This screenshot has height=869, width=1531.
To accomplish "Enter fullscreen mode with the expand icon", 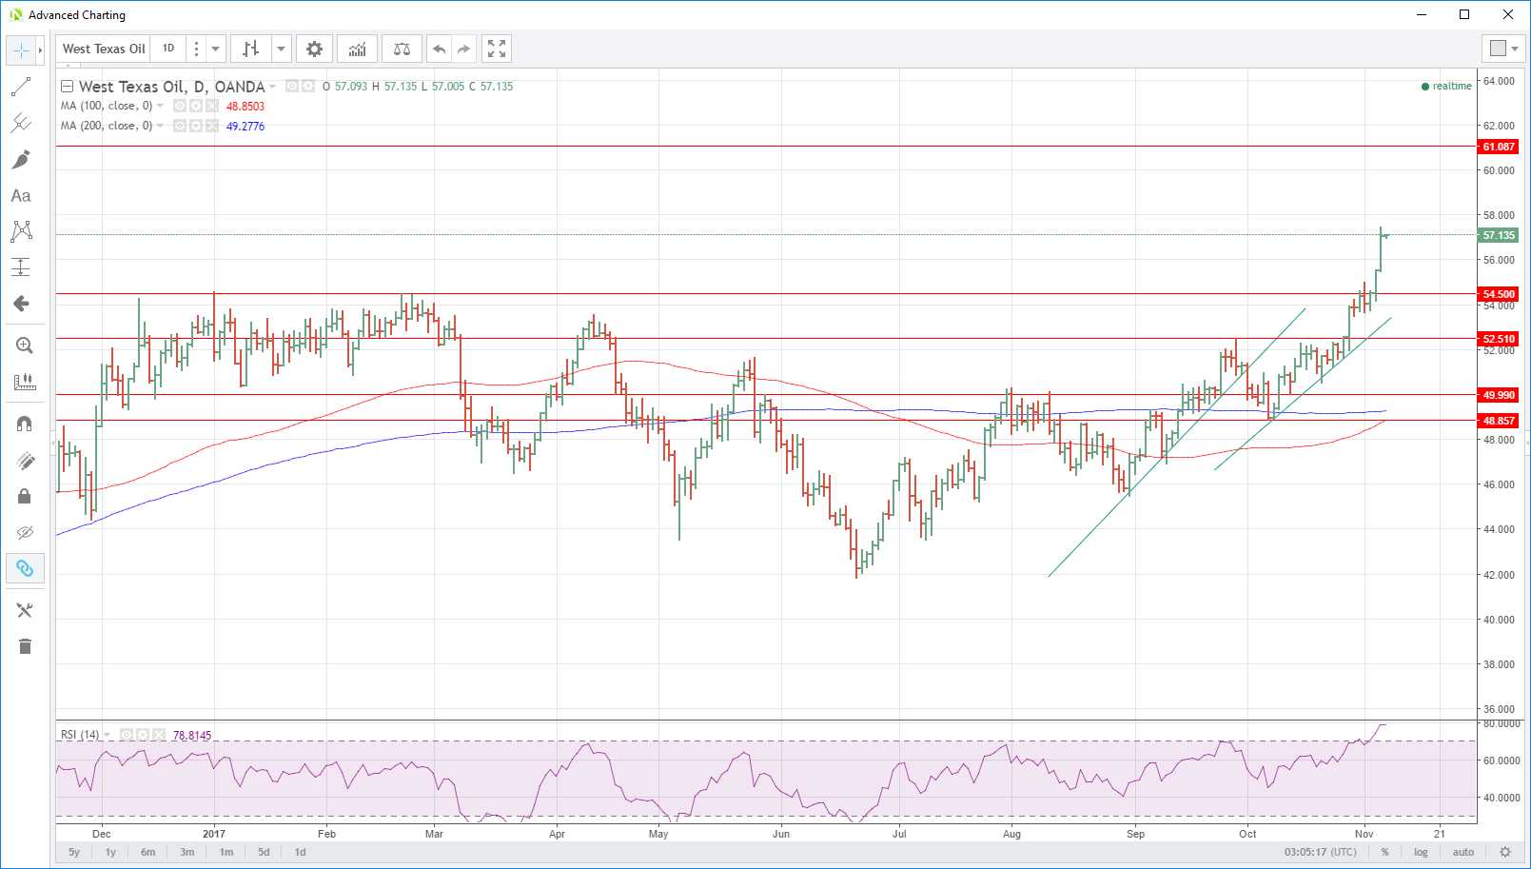I will point(496,49).
